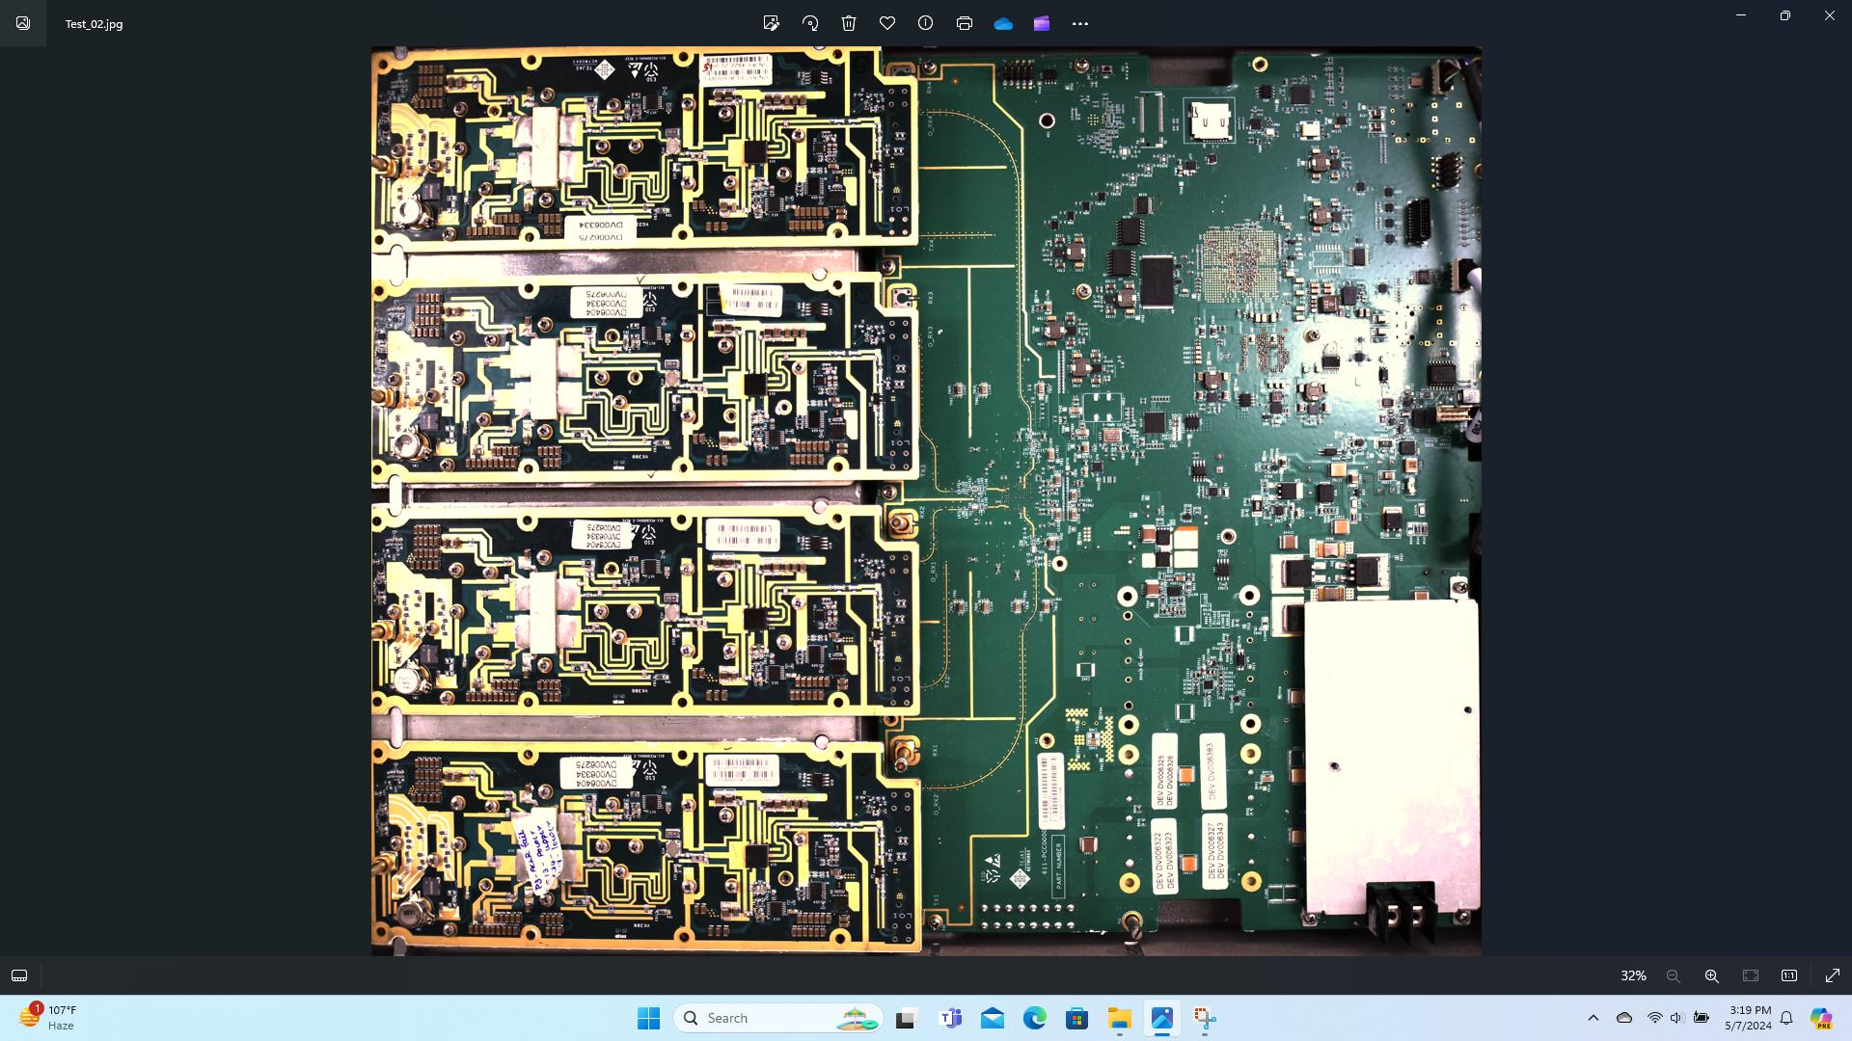Viewport: 1852px width, 1041px height.
Task: Open the Windows Start menu
Action: (x=648, y=1018)
